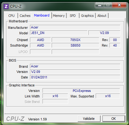
Task: Click the CPU-Z purple Z title icon
Action: tap(6, 6)
